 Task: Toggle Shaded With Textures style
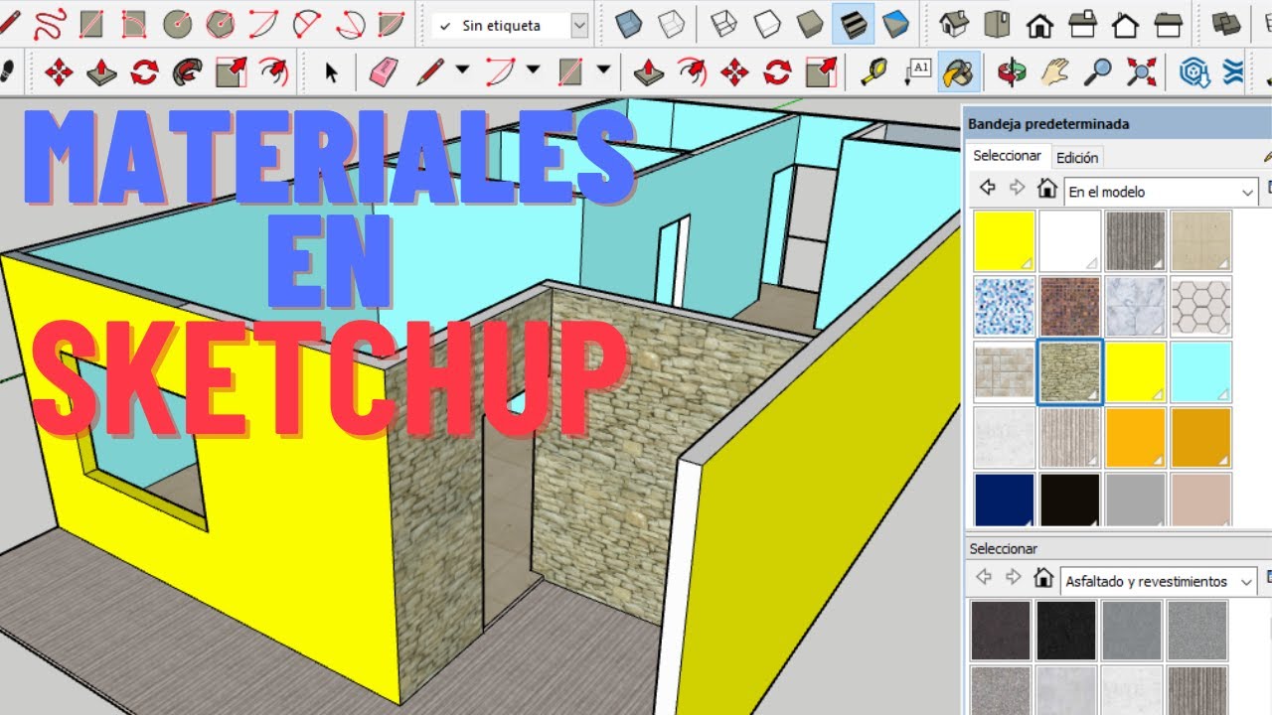click(853, 24)
